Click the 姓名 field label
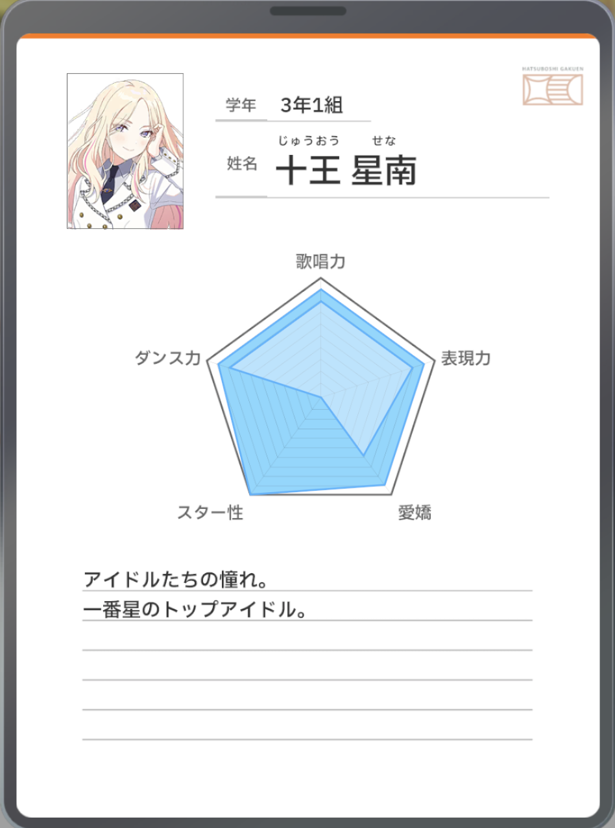Viewport: 615px width, 828px height. [x=242, y=164]
